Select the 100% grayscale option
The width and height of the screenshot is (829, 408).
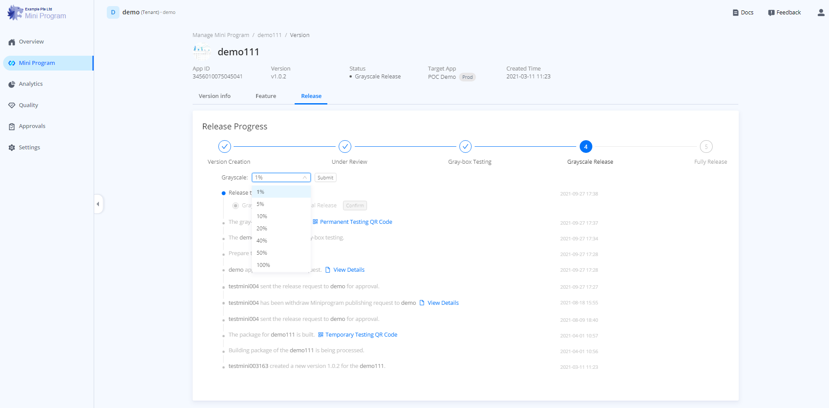click(x=263, y=265)
